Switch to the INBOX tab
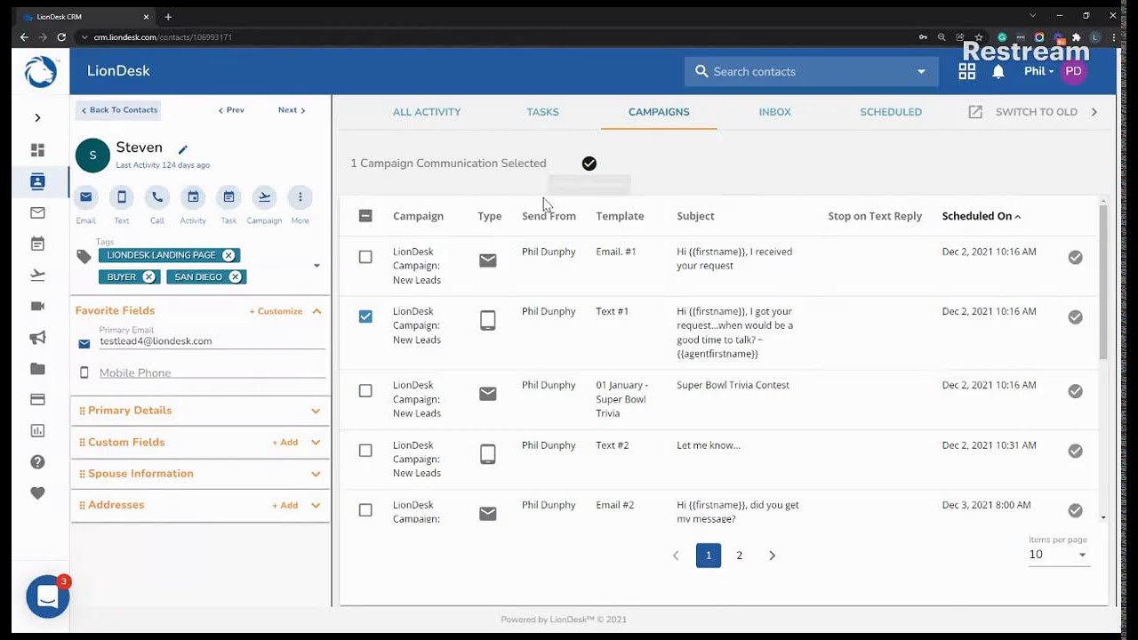Viewport: 1138px width, 640px height. point(774,112)
